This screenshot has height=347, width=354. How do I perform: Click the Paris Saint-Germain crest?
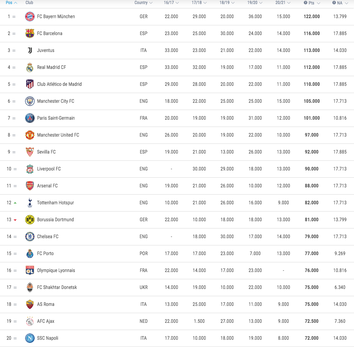click(x=30, y=118)
